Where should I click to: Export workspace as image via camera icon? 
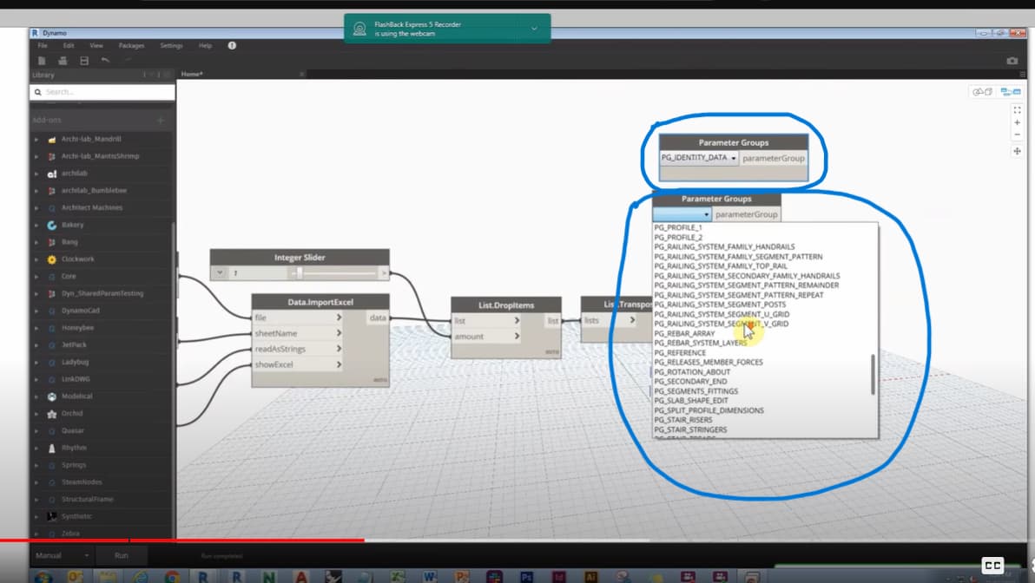1012,61
